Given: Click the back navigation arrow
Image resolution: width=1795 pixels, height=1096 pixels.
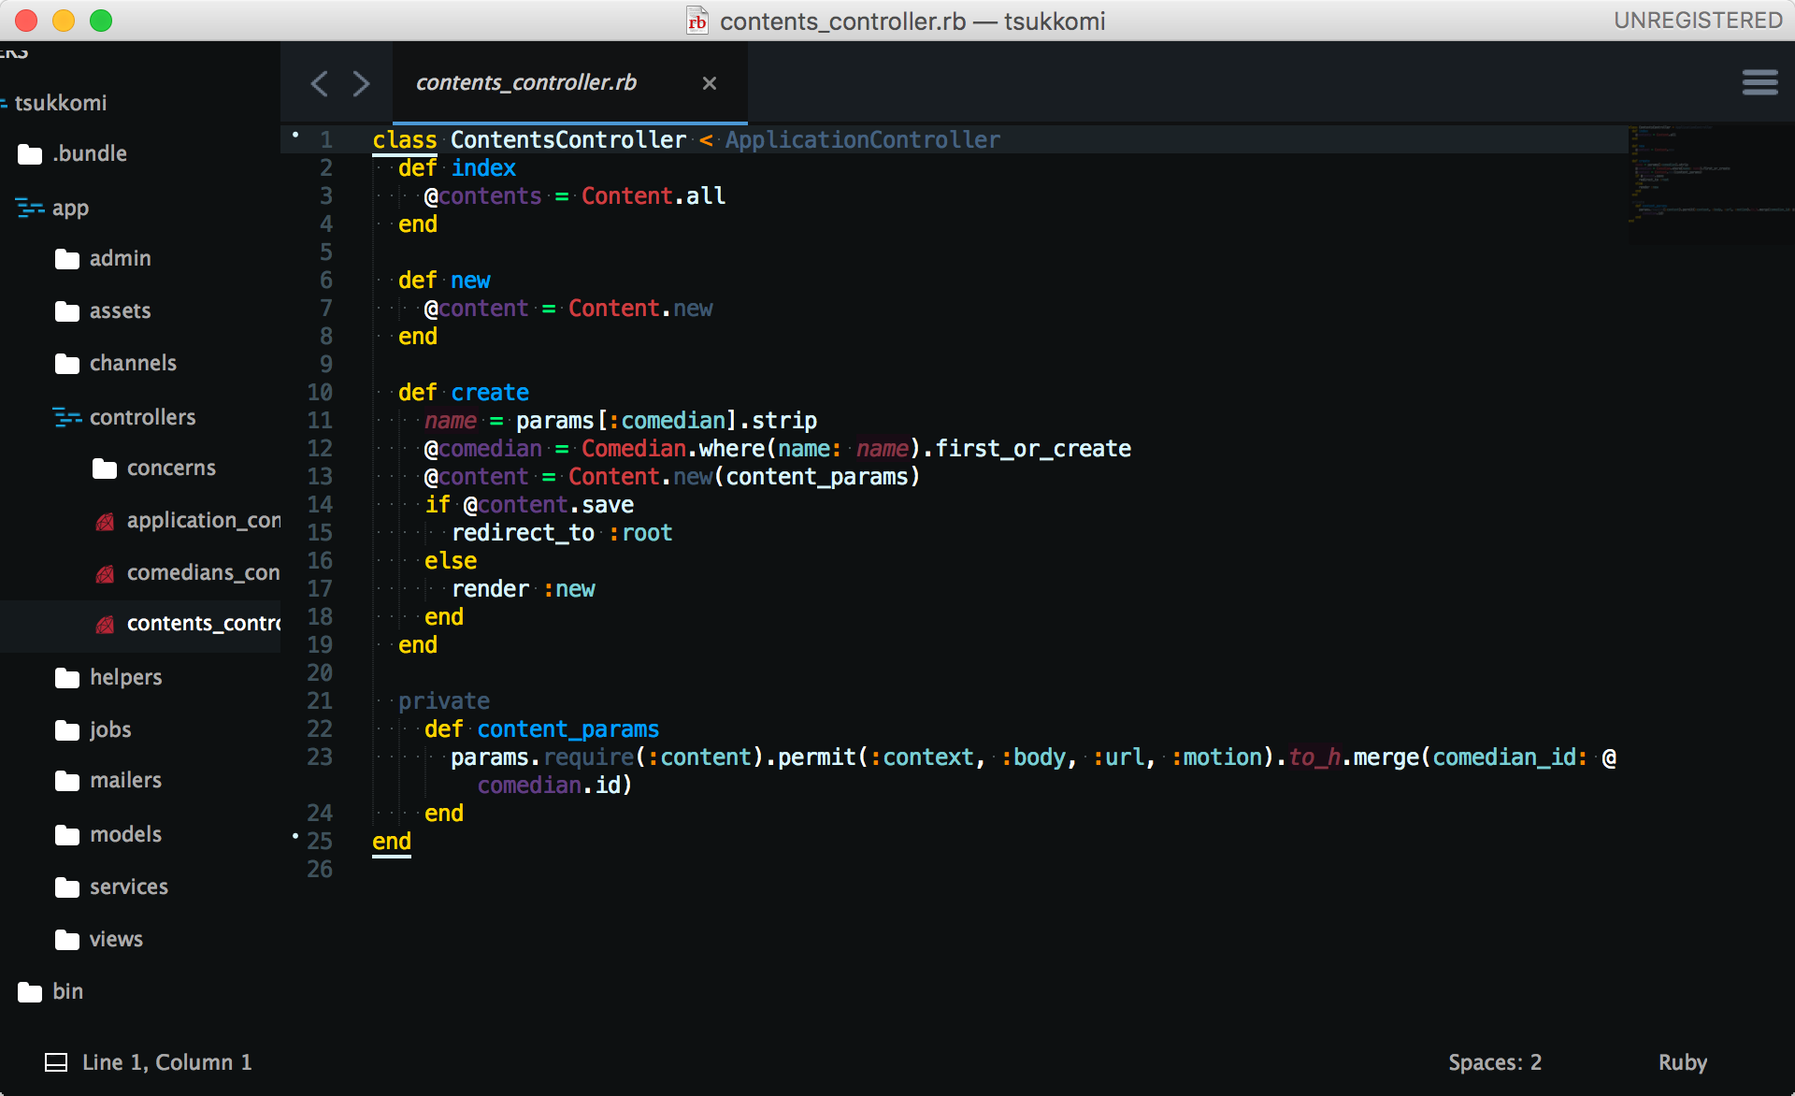Looking at the screenshot, I should coord(319,83).
